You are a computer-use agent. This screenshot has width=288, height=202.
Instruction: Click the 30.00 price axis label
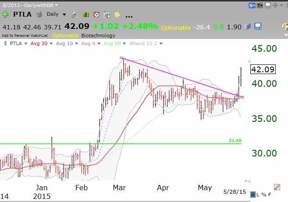264,153
